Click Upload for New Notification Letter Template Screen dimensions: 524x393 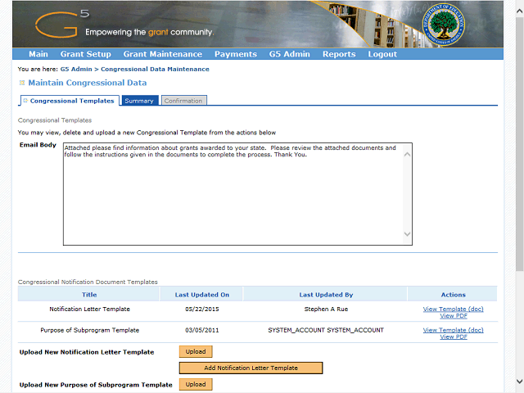coord(196,351)
